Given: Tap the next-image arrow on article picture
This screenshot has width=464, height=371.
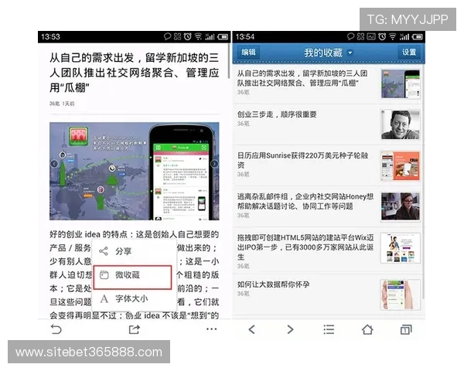Looking at the screenshot, I should pyautogui.click(x=214, y=164).
